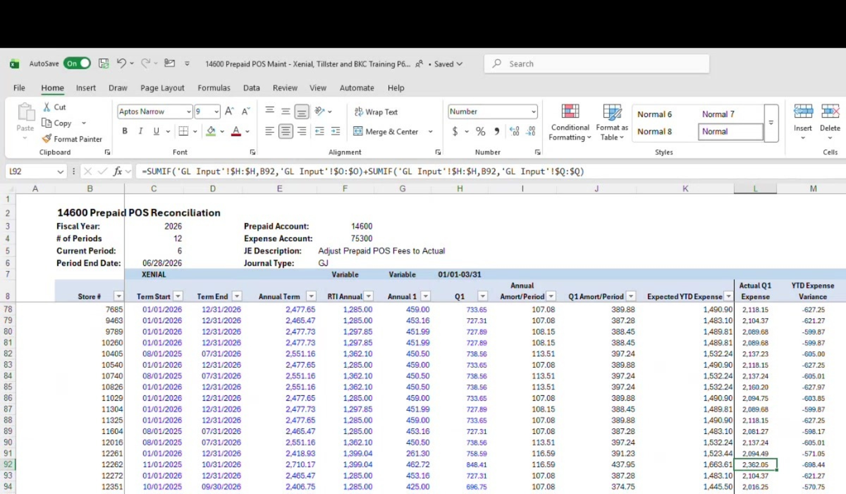This screenshot has height=494, width=846.
Task: Decrease font size with small A icon
Action: (x=246, y=112)
